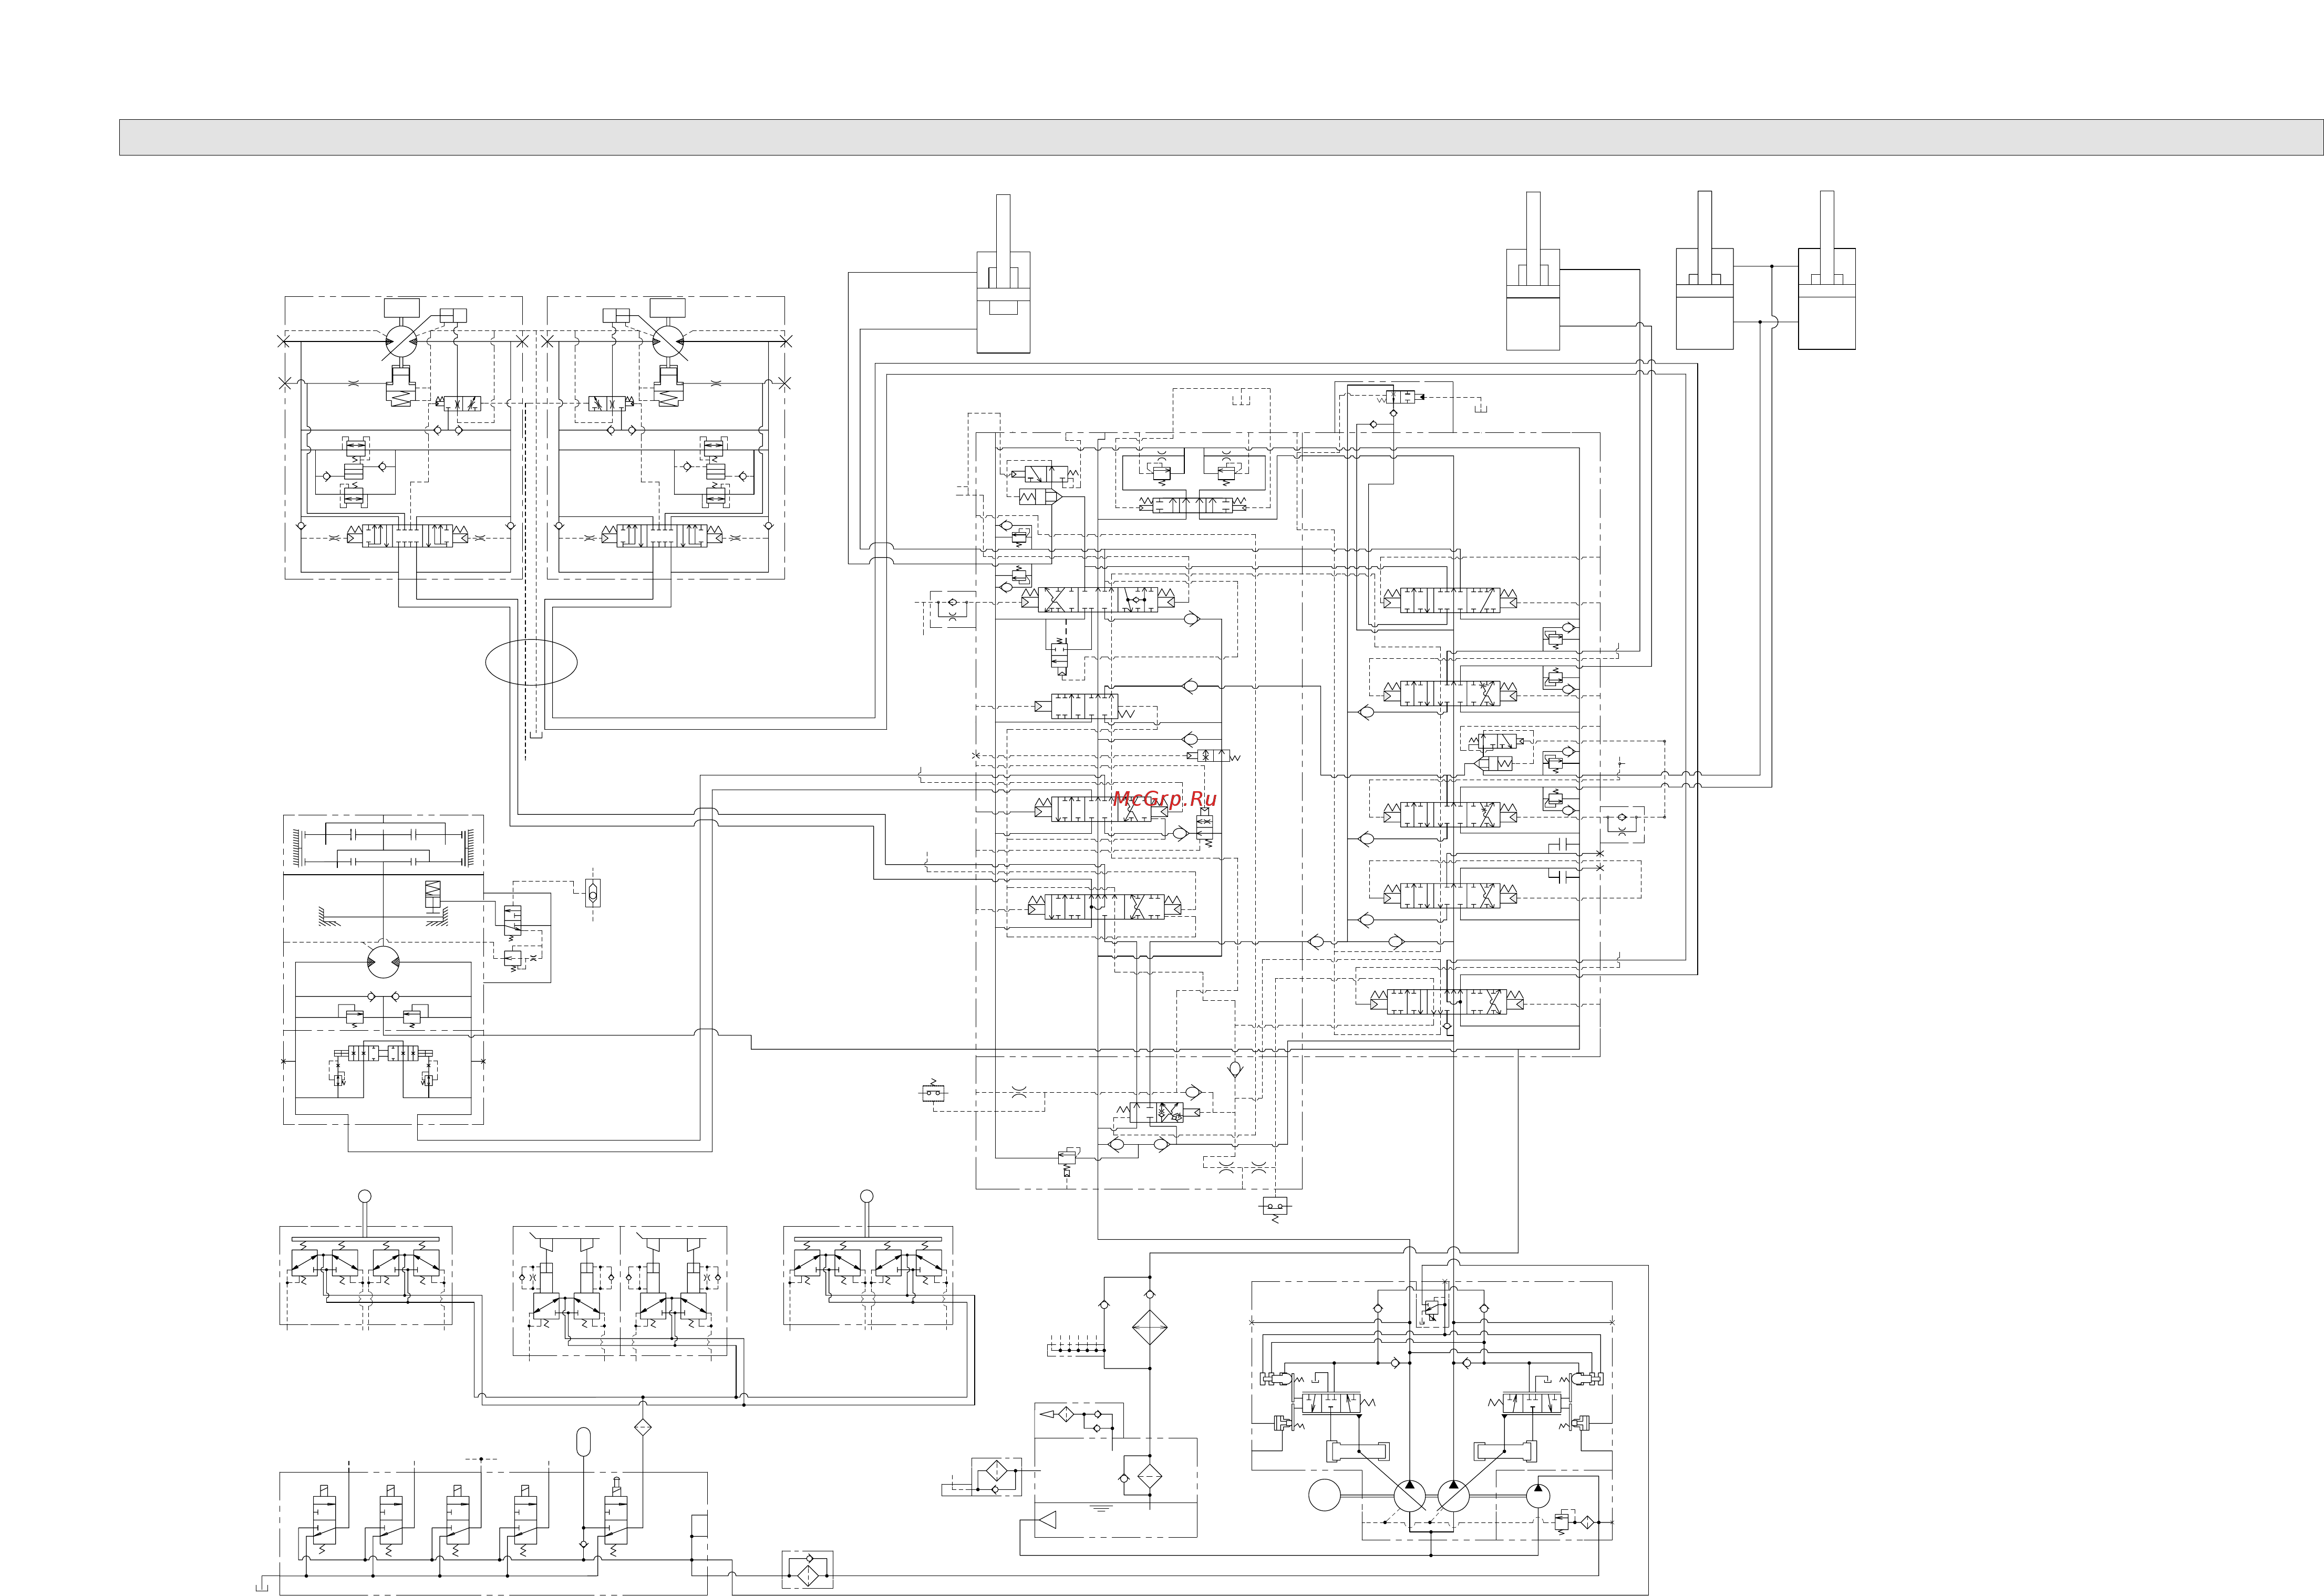Click the right joystick knob circle
Screen dimensions: 2324x1596
[x=867, y=1196]
